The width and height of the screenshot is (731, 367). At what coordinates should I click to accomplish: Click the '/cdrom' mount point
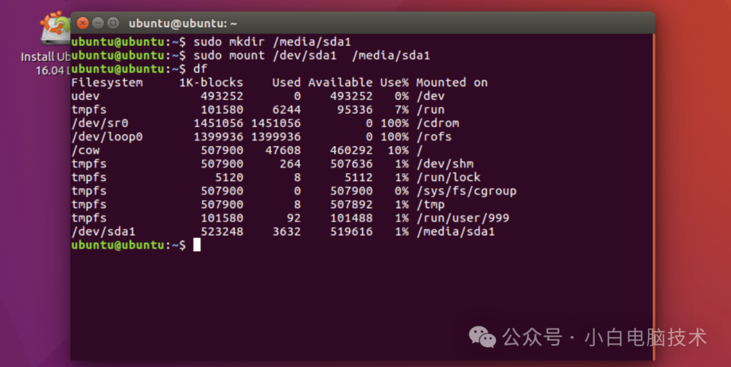coord(437,124)
